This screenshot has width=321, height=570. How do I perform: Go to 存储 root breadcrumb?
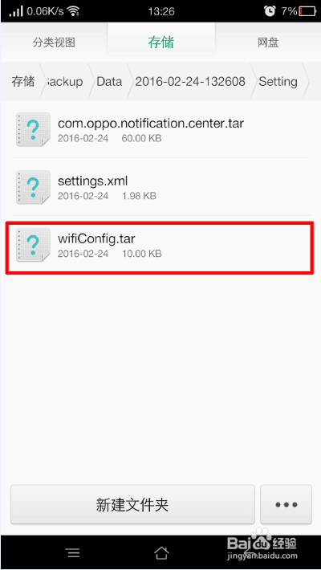pyautogui.click(x=23, y=81)
